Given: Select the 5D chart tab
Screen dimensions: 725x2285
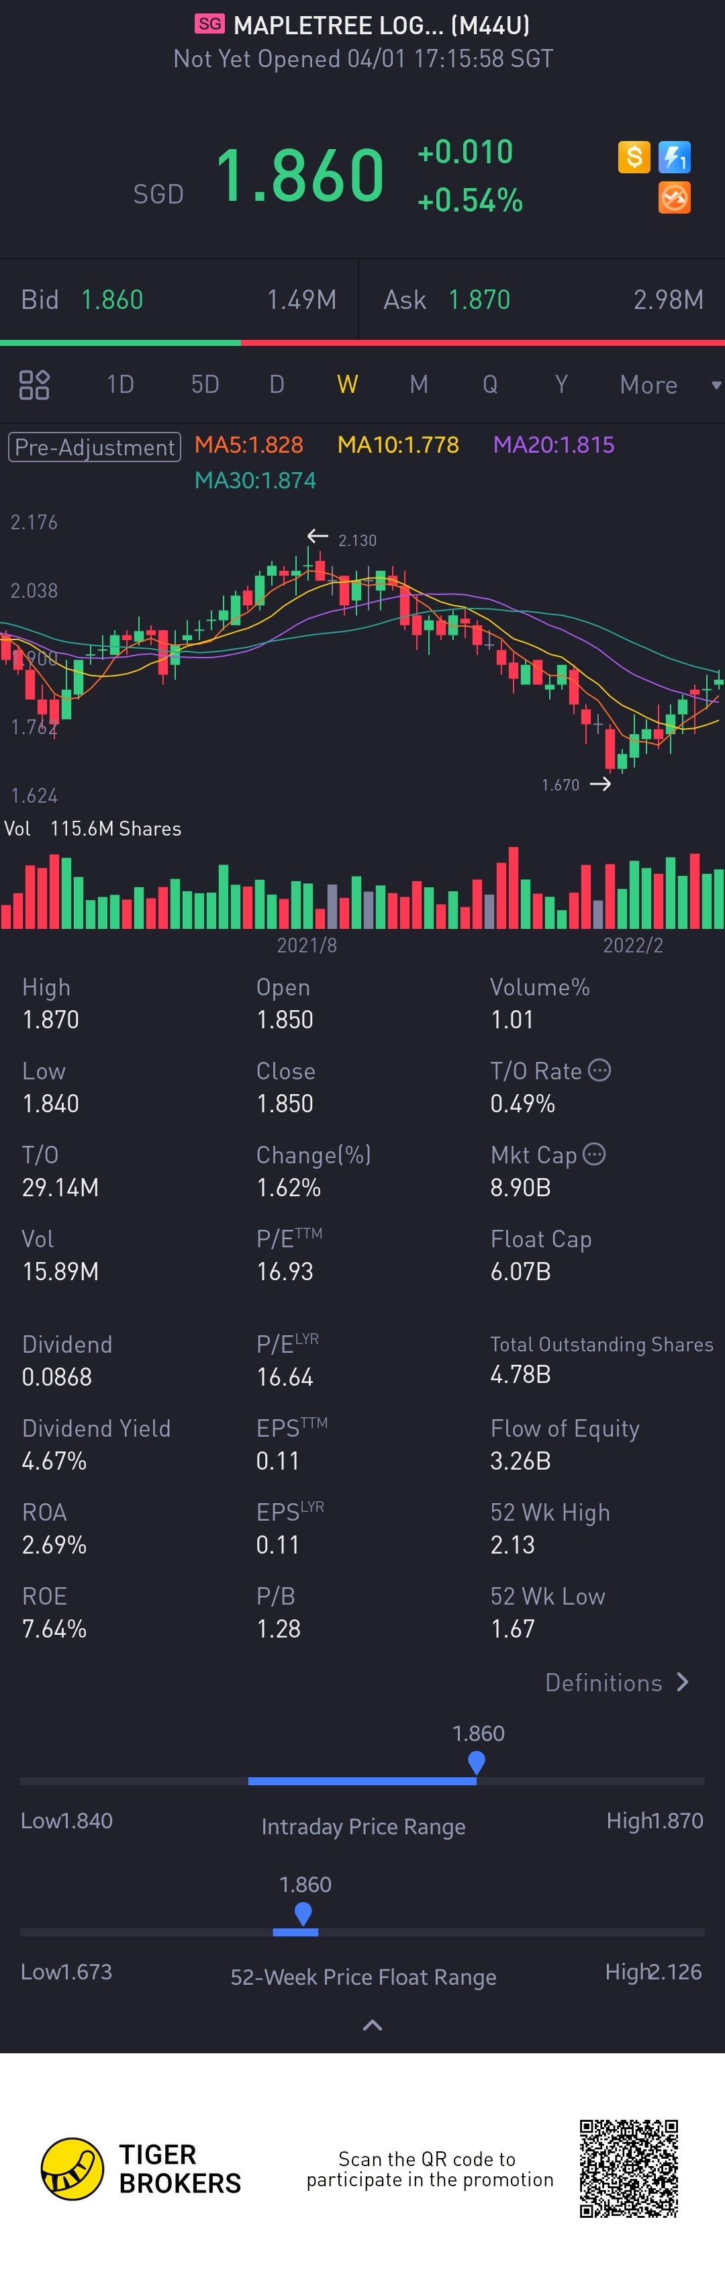Looking at the screenshot, I should pos(205,384).
